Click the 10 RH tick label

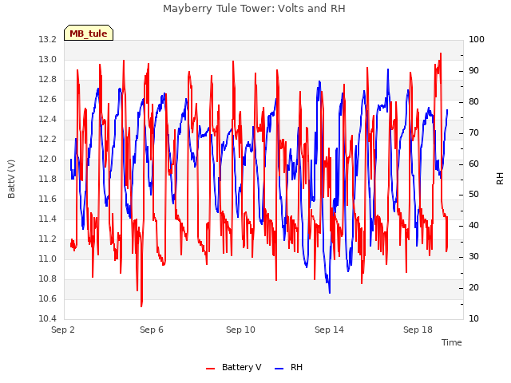(x=473, y=319)
